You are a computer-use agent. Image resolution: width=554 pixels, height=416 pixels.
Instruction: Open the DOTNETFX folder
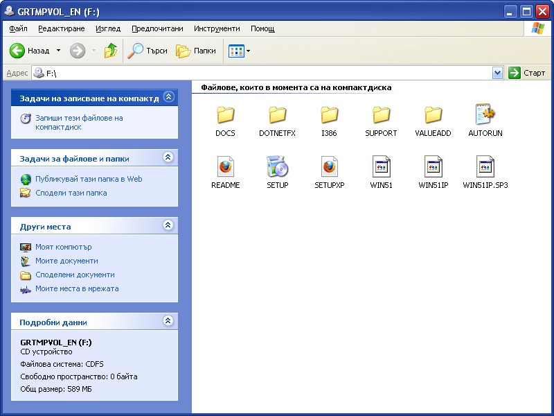(x=278, y=121)
